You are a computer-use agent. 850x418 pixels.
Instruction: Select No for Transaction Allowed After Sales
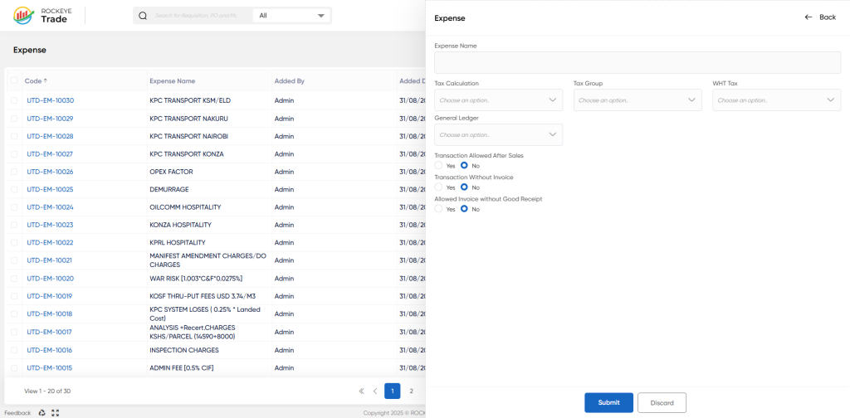464,165
